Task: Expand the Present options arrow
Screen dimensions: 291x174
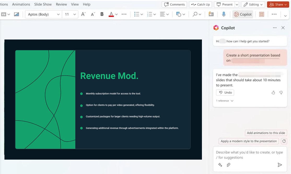Action: click(x=237, y=4)
